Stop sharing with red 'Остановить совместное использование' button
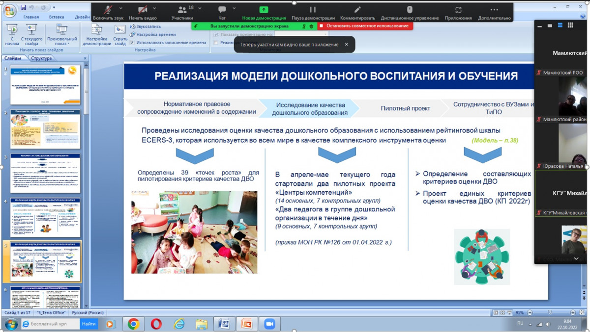The image size is (590, 332). tap(364, 26)
